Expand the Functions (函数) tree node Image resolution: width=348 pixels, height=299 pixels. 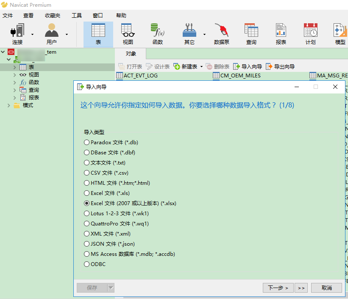15,82
